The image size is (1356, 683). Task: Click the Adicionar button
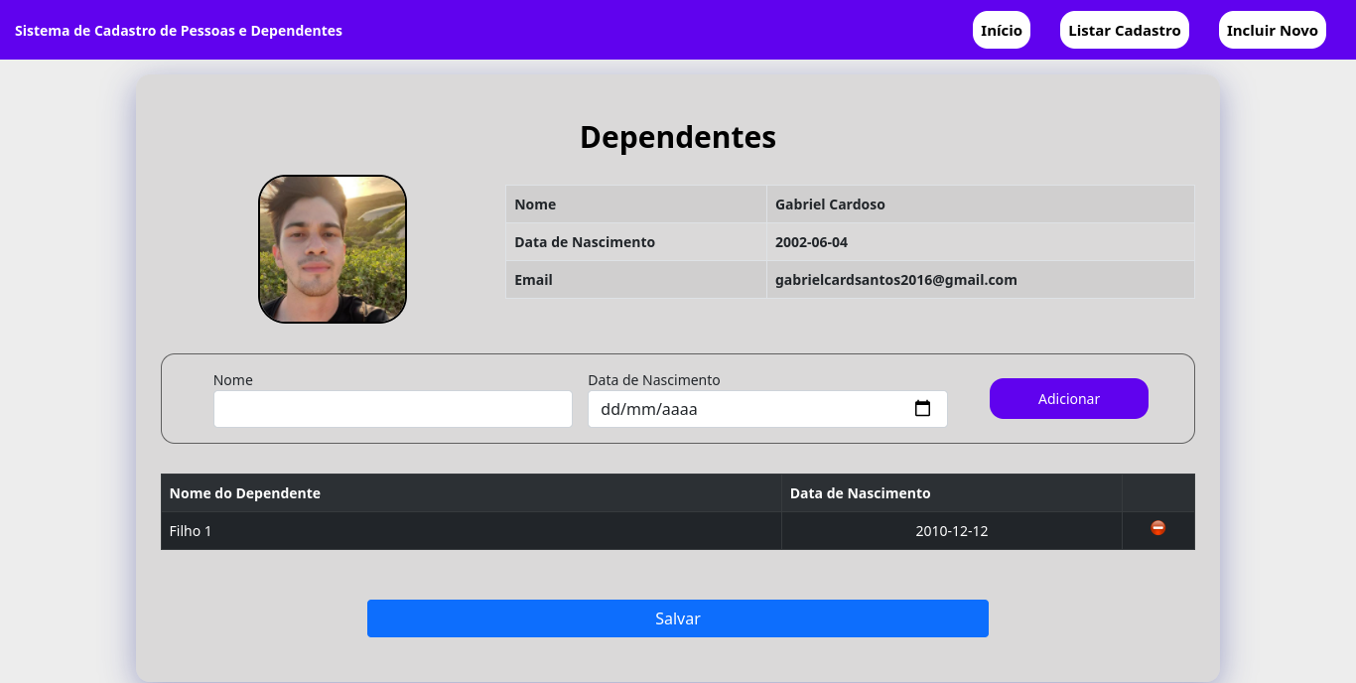(1068, 398)
